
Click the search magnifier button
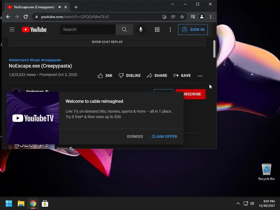(124, 30)
